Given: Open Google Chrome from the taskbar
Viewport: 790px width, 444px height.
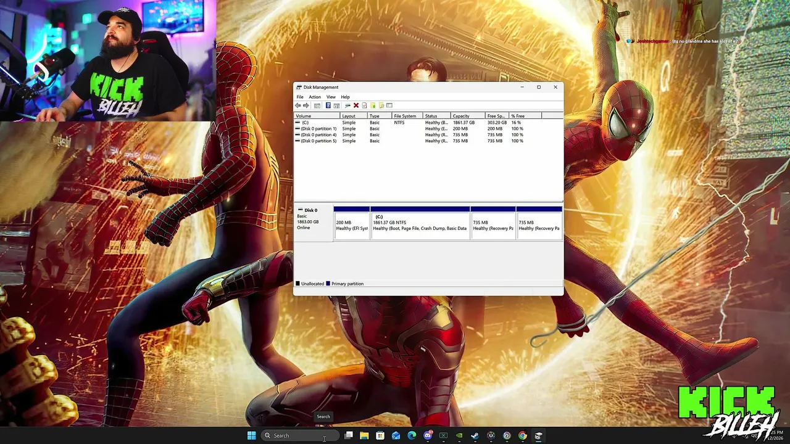Looking at the screenshot, I should (523, 435).
